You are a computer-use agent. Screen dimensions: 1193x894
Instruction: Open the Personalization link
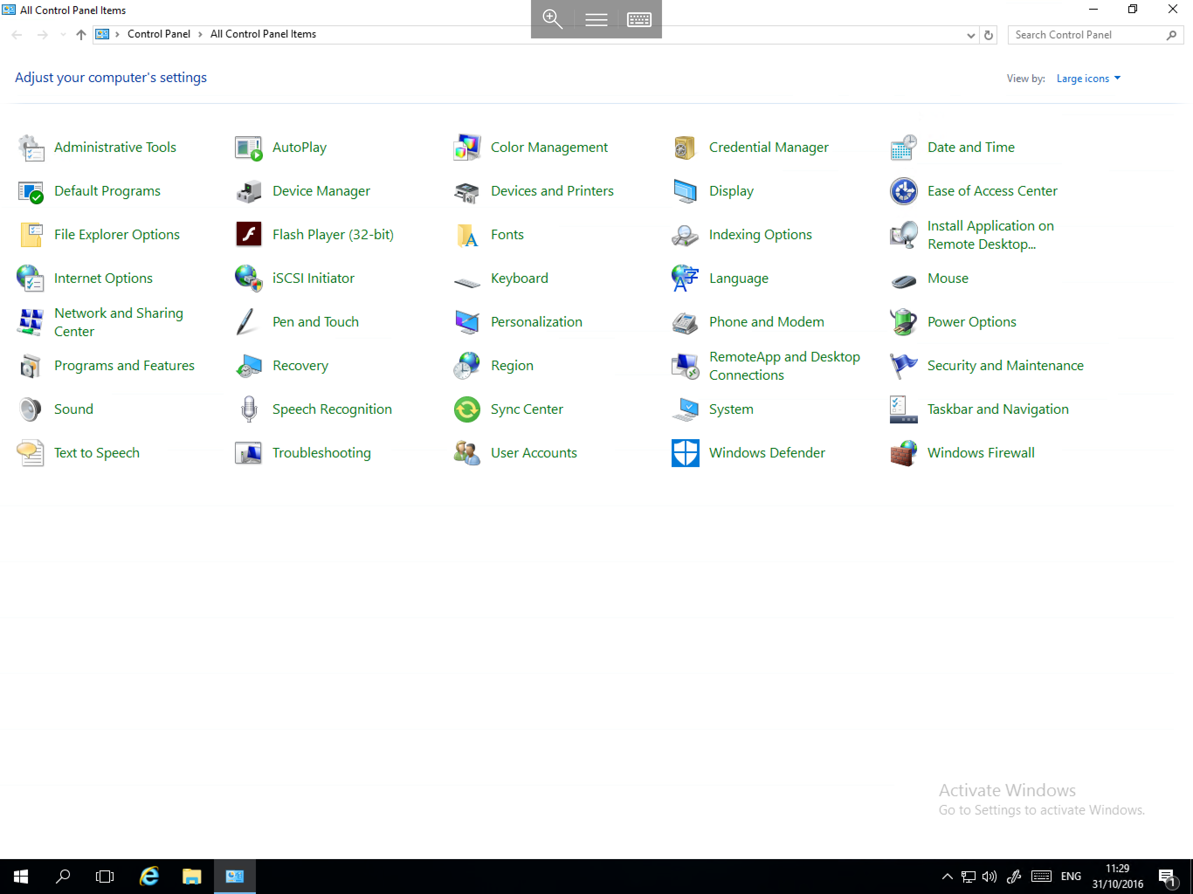pos(536,322)
